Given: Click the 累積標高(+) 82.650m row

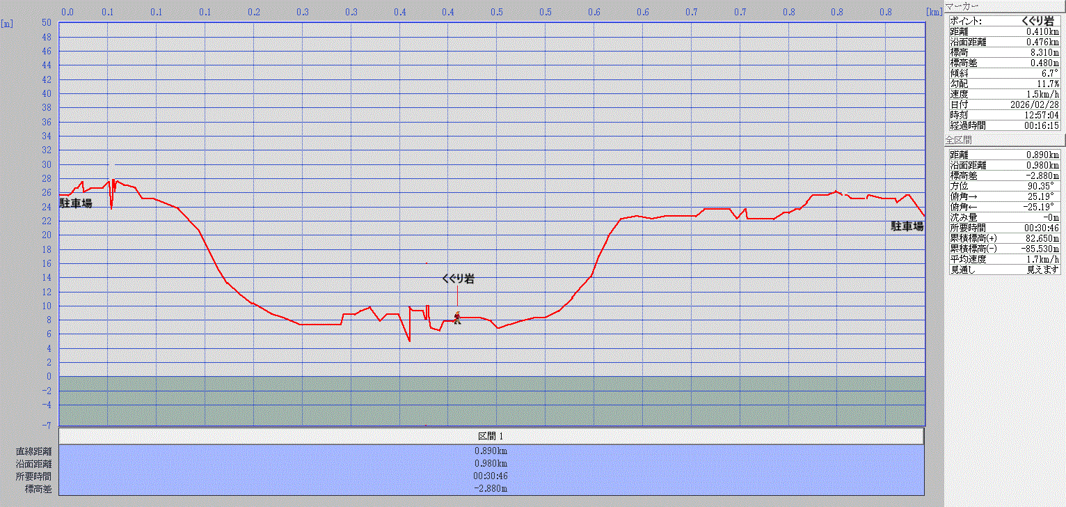Looking at the screenshot, I should pyautogui.click(x=1004, y=238).
